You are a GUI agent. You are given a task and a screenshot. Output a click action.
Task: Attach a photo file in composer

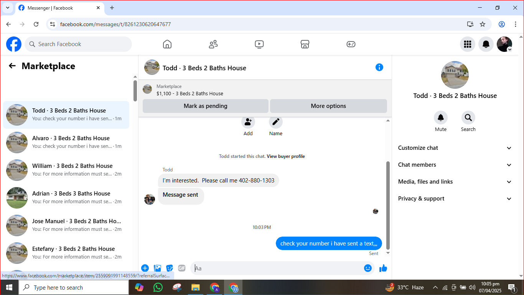[157, 268]
